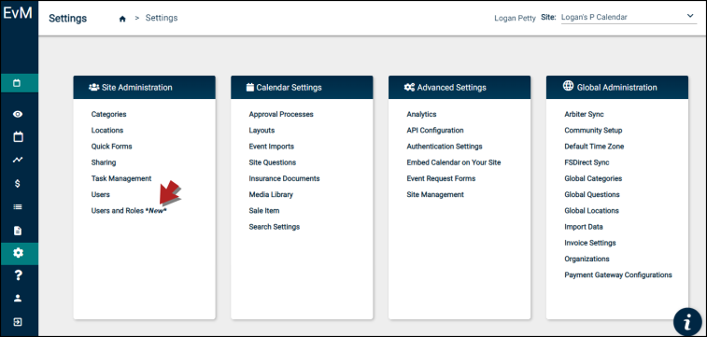This screenshot has height=337, width=707.
Task: Open Sharing settings
Action: (x=104, y=162)
